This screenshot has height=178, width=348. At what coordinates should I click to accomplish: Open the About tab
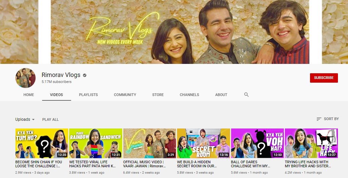coord(221,95)
